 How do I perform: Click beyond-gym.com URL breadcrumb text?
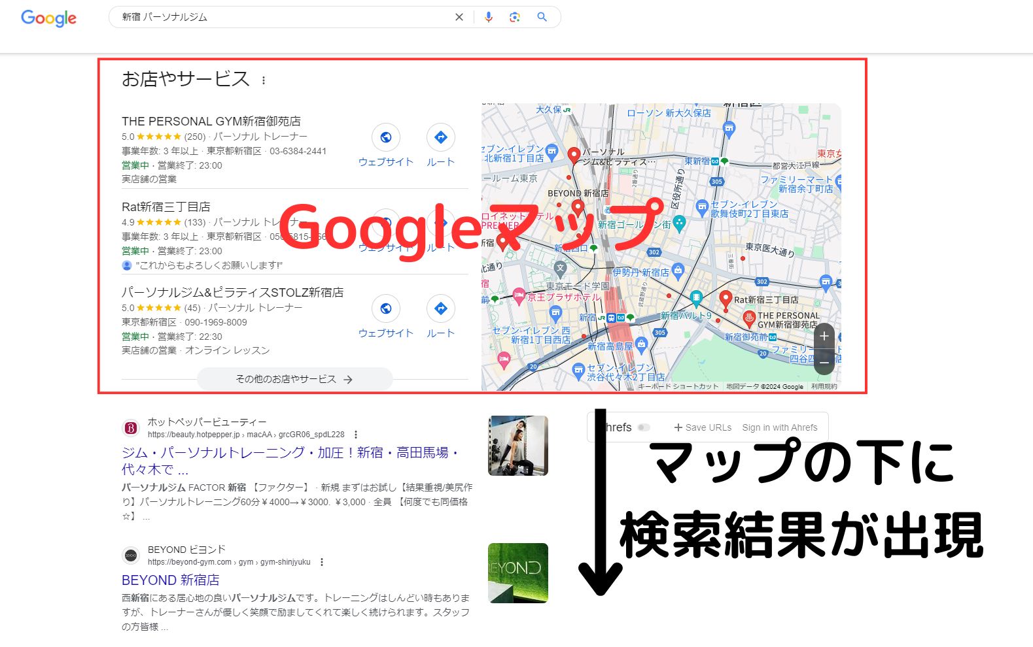tap(229, 562)
